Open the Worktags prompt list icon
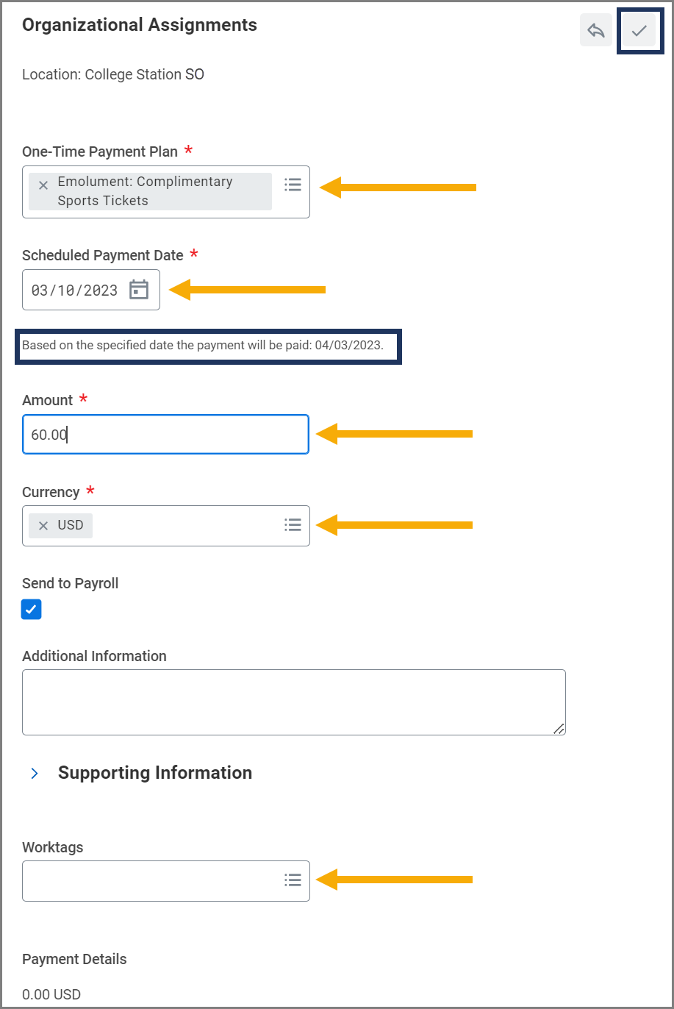674x1009 pixels. [293, 880]
